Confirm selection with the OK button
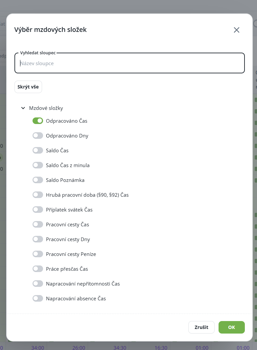 point(231,327)
